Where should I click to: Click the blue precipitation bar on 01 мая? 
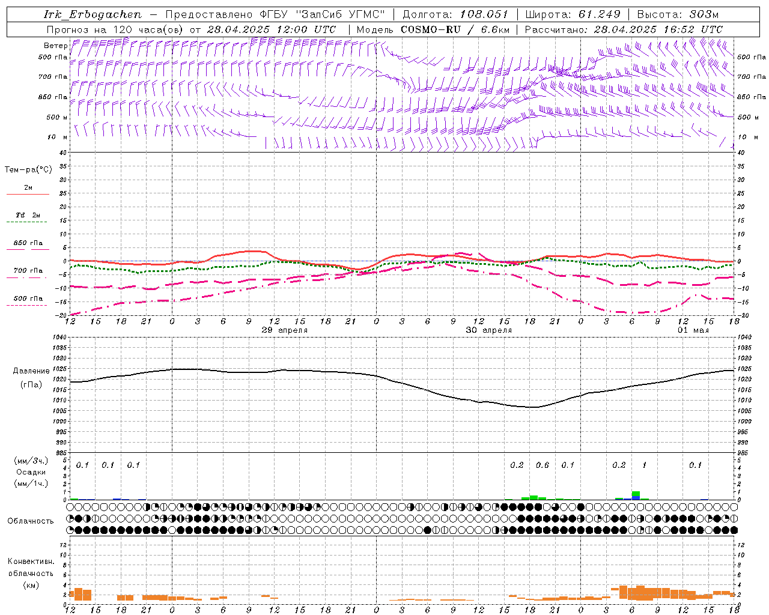point(636,498)
